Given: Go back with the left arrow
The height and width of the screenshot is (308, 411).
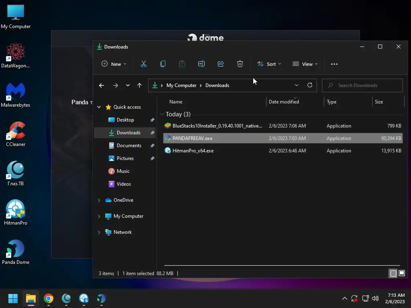Looking at the screenshot, I should pyautogui.click(x=102, y=85).
